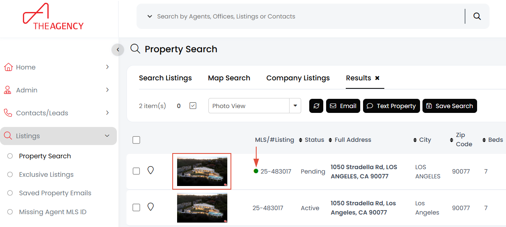
Task: Click the green status dot on first listing
Action: click(256, 171)
